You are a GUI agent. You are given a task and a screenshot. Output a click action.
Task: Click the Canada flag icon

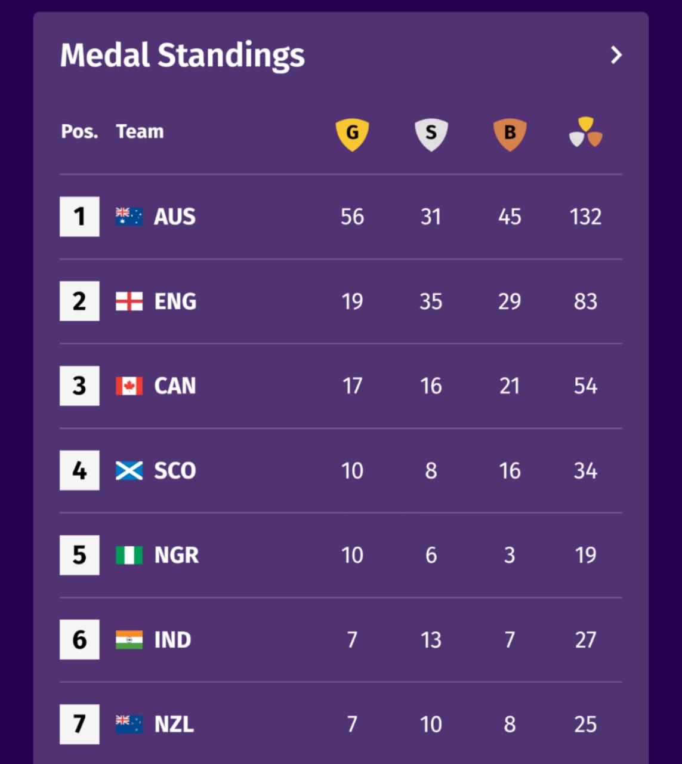129,386
